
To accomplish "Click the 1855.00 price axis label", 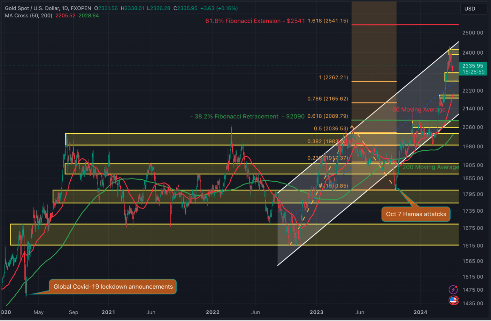I will pyautogui.click(x=473, y=178).
